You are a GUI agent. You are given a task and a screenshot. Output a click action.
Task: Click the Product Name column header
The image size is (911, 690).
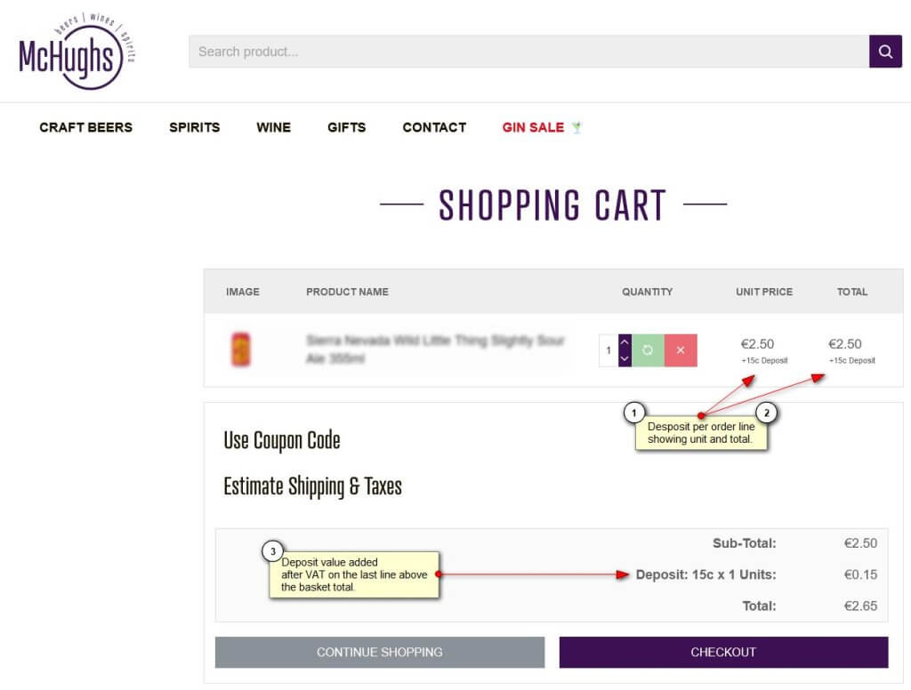coord(348,292)
